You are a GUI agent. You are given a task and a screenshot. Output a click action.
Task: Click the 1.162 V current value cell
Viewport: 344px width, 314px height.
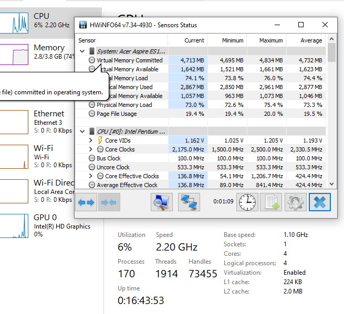[188, 140]
